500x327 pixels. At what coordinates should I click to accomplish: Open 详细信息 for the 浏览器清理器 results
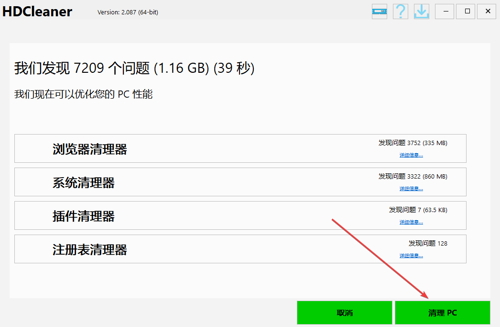point(411,155)
